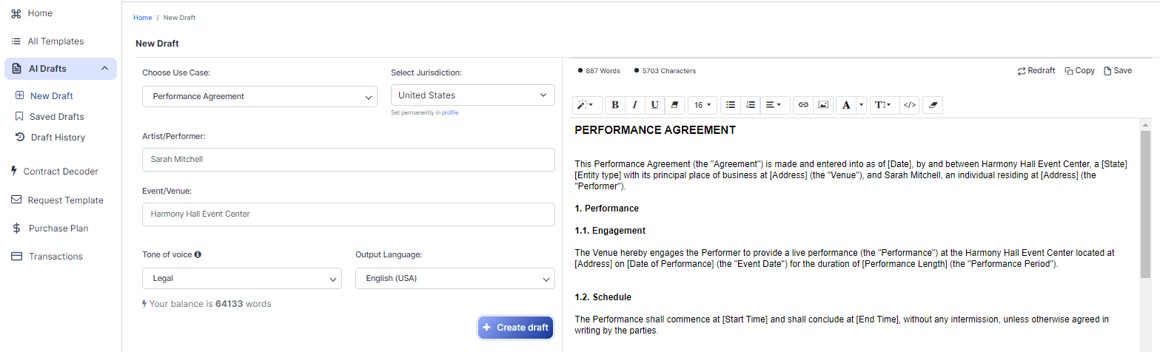1160x352 pixels.
Task: Follow the profile link under jurisdiction
Action: click(450, 112)
